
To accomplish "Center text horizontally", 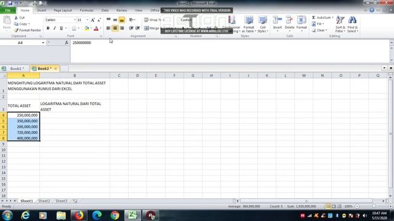I will point(115,28).
